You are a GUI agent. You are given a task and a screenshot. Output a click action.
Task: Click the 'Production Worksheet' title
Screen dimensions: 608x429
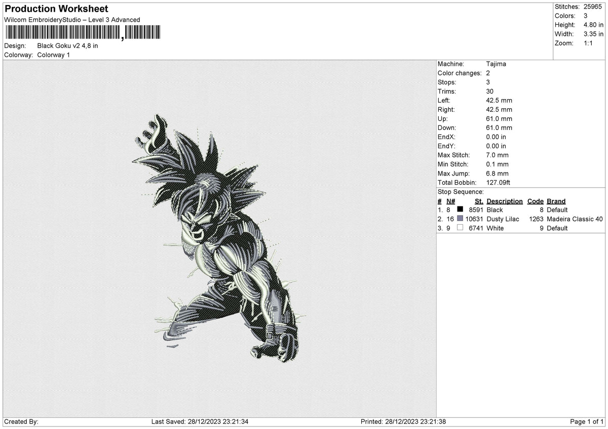point(56,9)
